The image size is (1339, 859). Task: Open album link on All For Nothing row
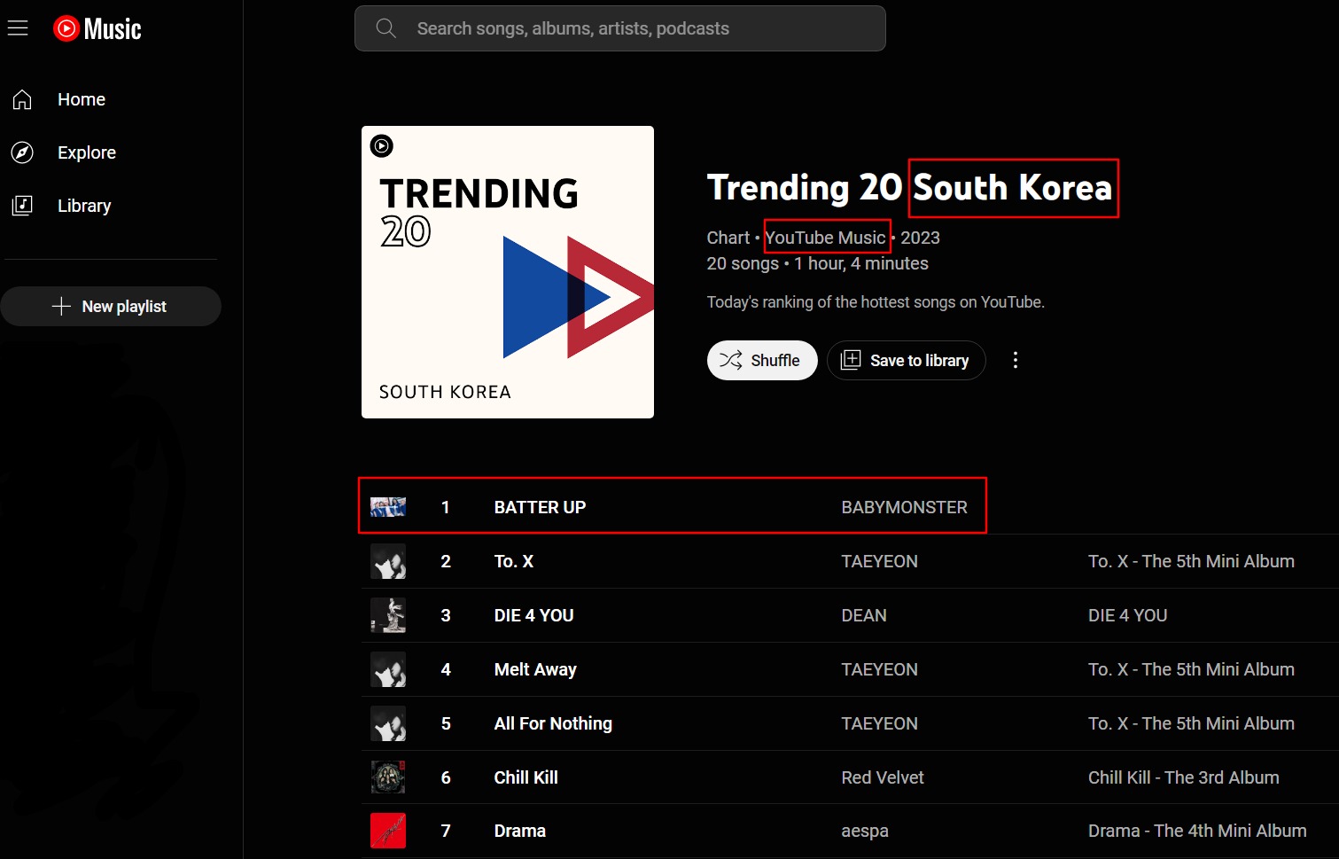tap(1191, 723)
